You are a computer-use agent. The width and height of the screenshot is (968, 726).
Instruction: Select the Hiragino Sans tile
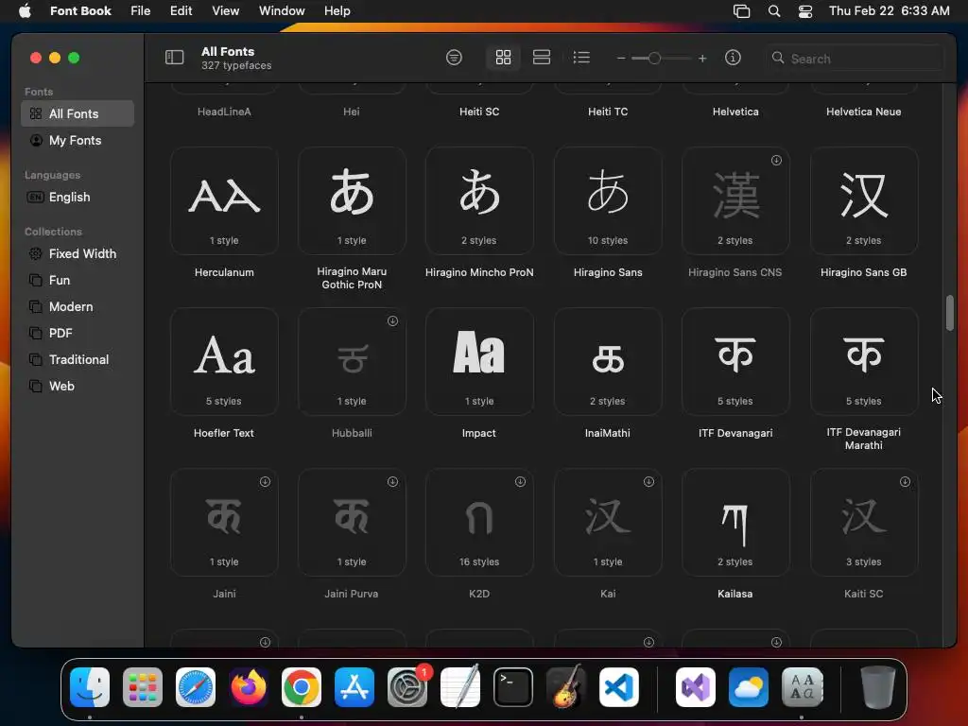click(x=608, y=200)
